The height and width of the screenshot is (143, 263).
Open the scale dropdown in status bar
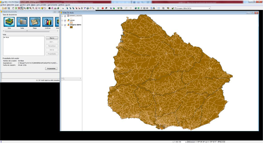tap(186, 142)
